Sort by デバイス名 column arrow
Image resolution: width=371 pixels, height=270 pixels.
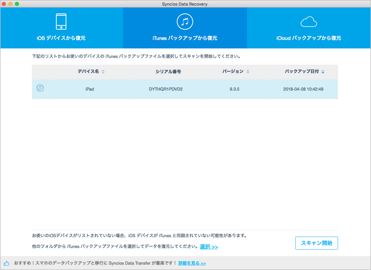tap(103, 71)
